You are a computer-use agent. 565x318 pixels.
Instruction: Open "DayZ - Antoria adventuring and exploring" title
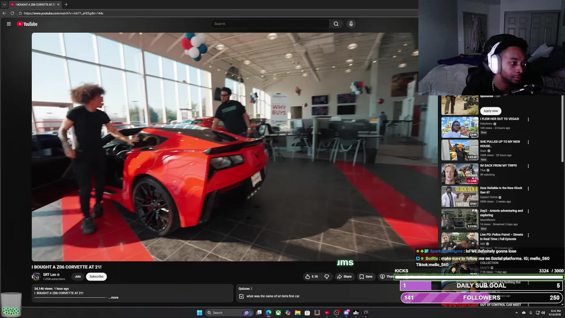[x=501, y=213]
